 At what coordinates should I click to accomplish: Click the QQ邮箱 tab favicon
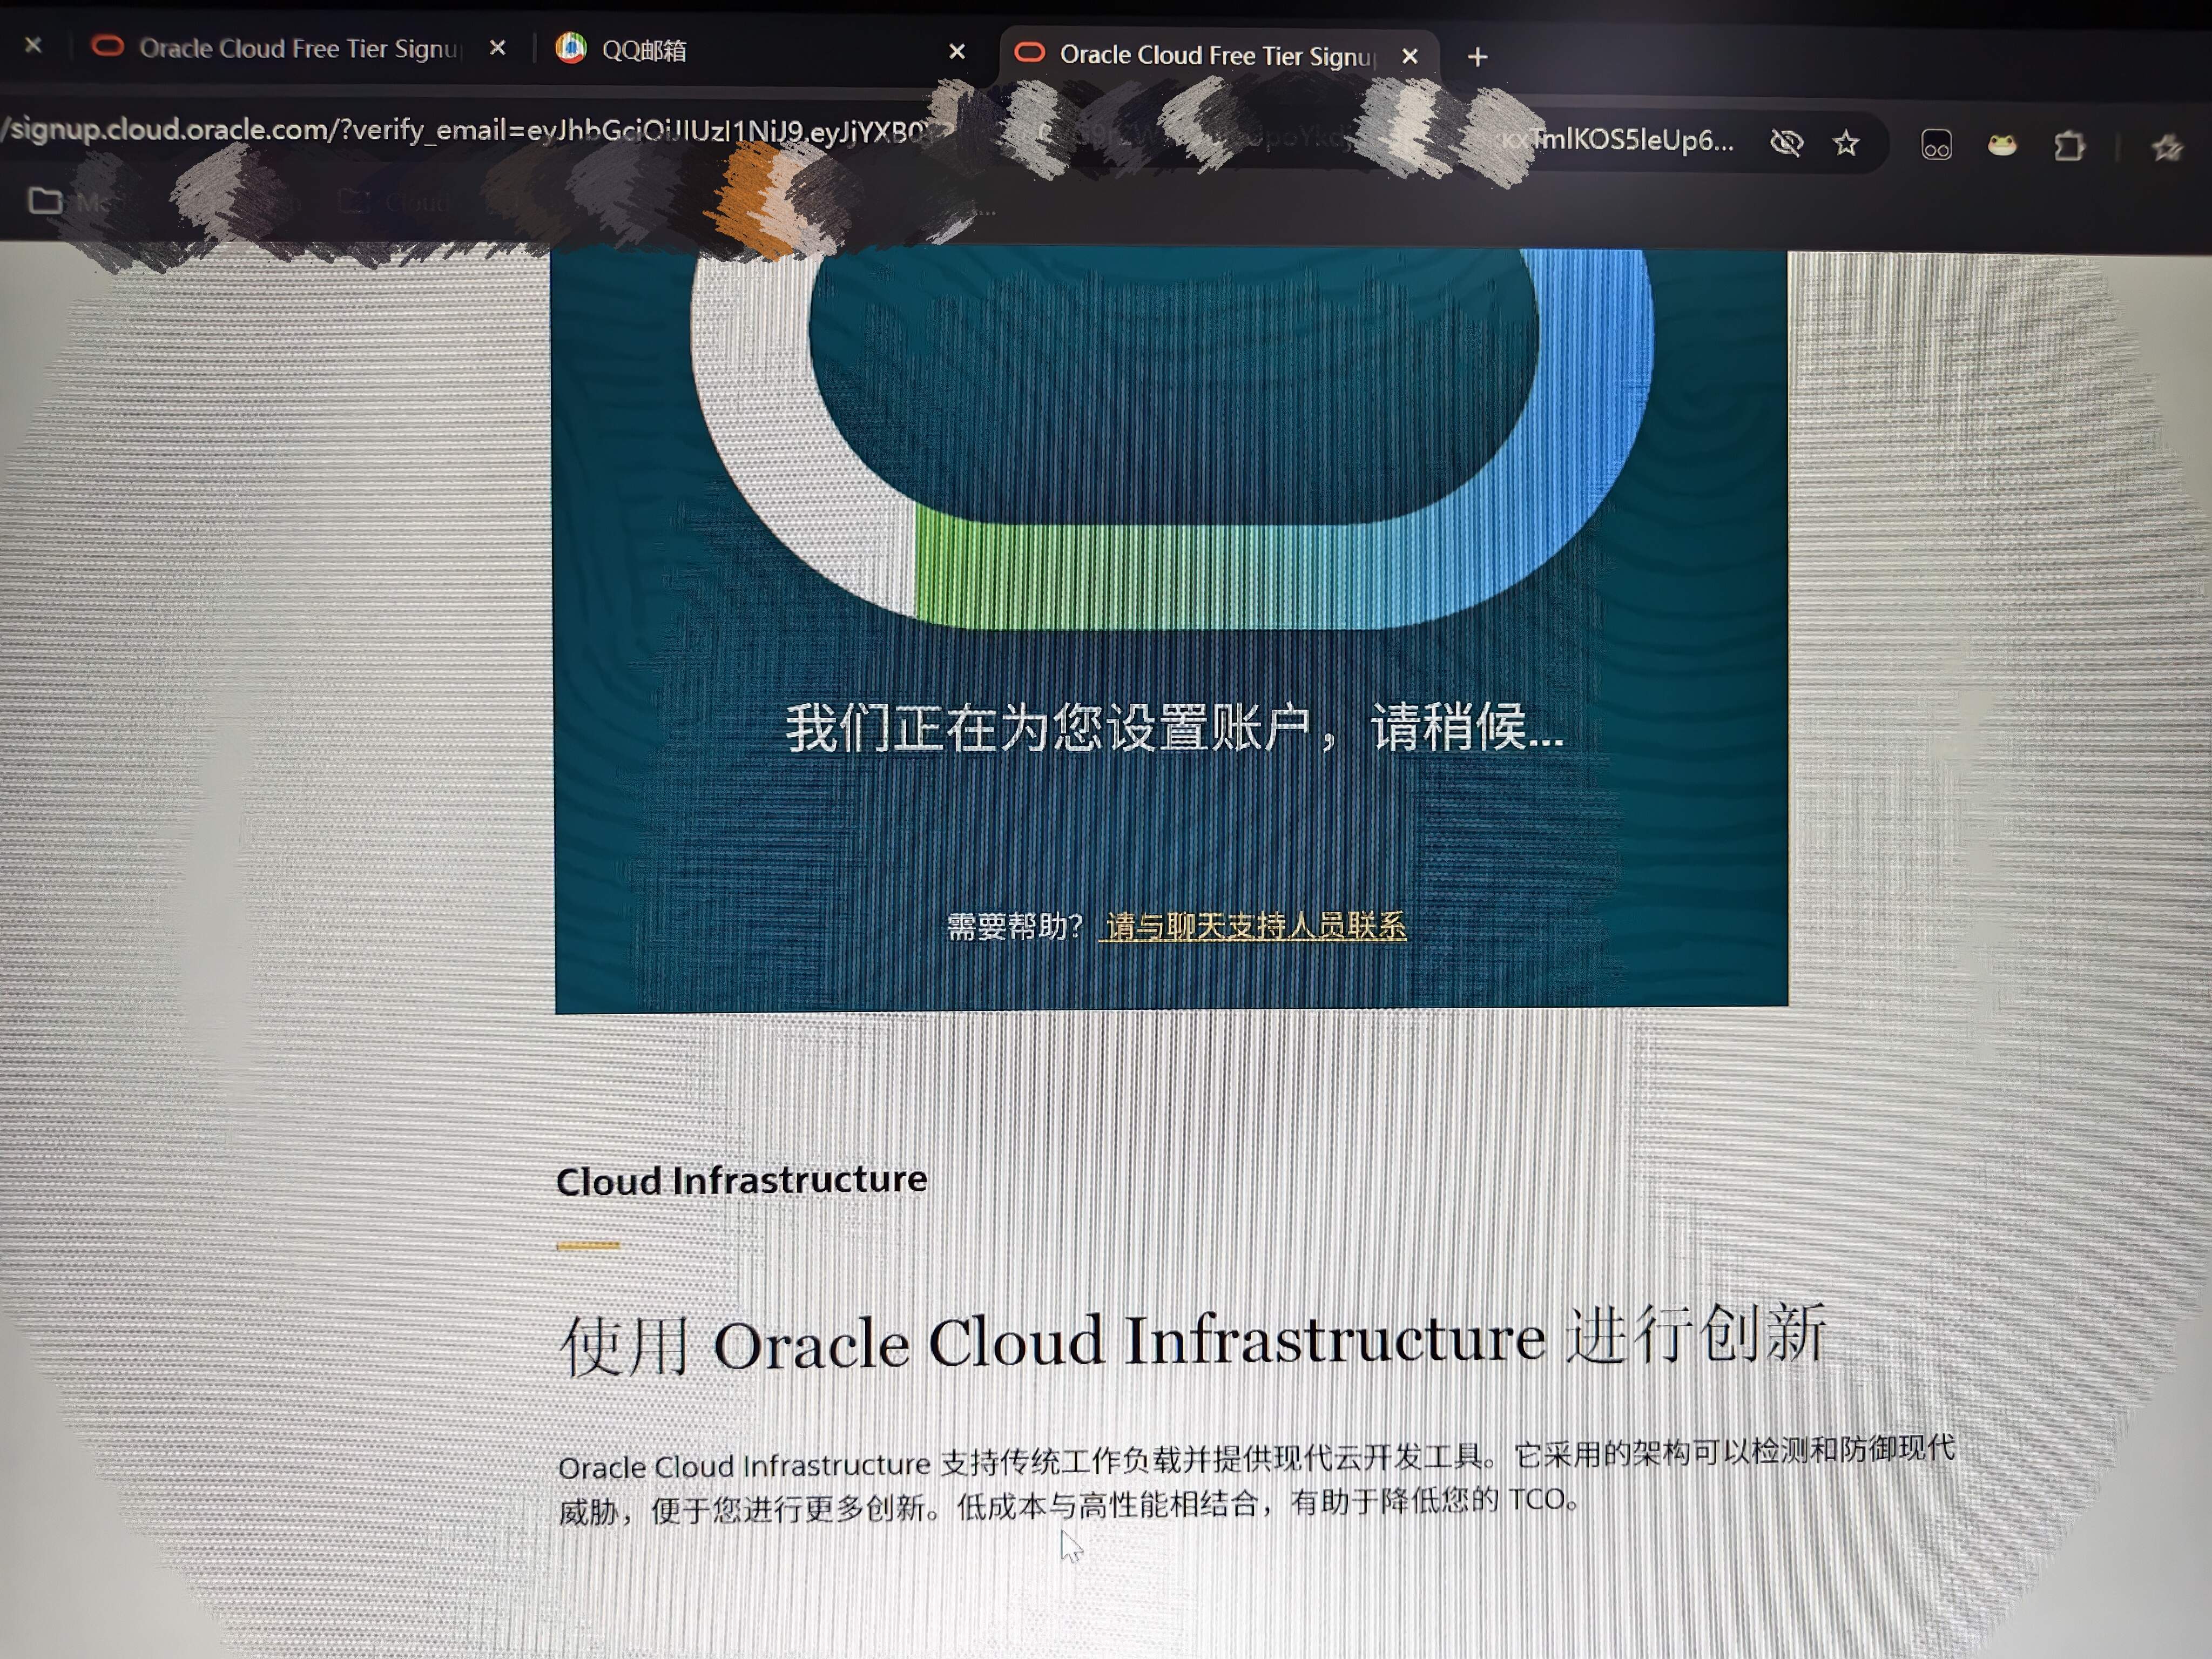571,48
